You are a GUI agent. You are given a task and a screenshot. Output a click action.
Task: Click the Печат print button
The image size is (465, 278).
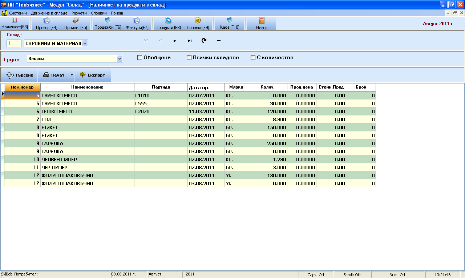pyautogui.click(x=53, y=75)
